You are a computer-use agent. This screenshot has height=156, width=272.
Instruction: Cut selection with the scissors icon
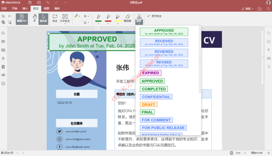[x=10, y=16]
